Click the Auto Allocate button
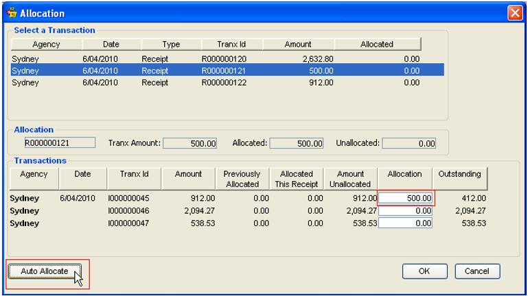Viewport: 528px width, 296px height. tap(45, 271)
